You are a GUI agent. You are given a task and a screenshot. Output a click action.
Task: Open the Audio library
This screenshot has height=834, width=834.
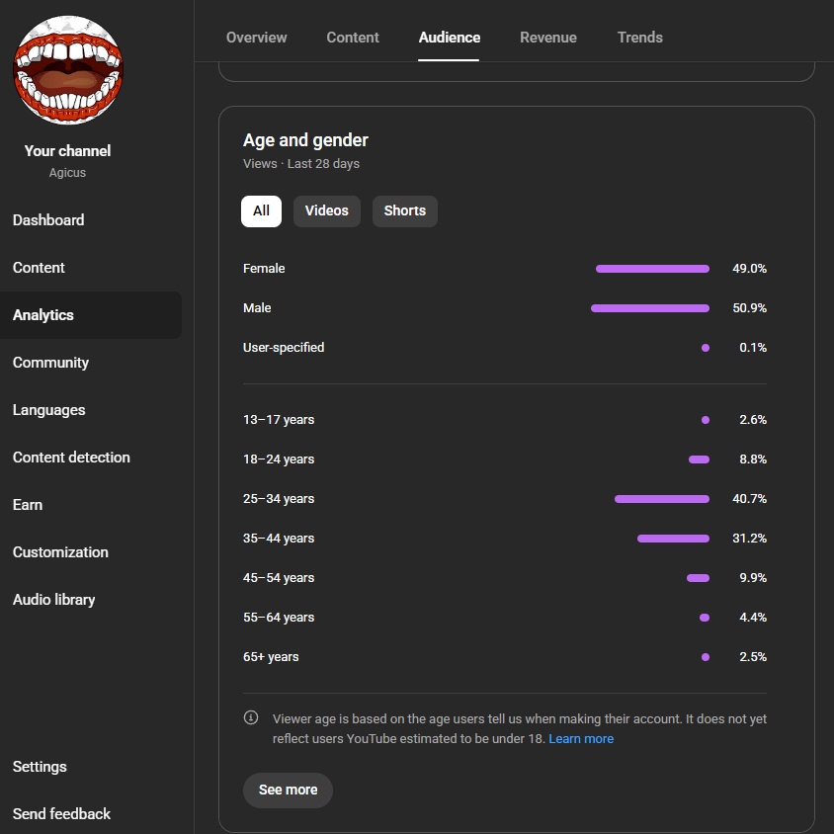(53, 600)
